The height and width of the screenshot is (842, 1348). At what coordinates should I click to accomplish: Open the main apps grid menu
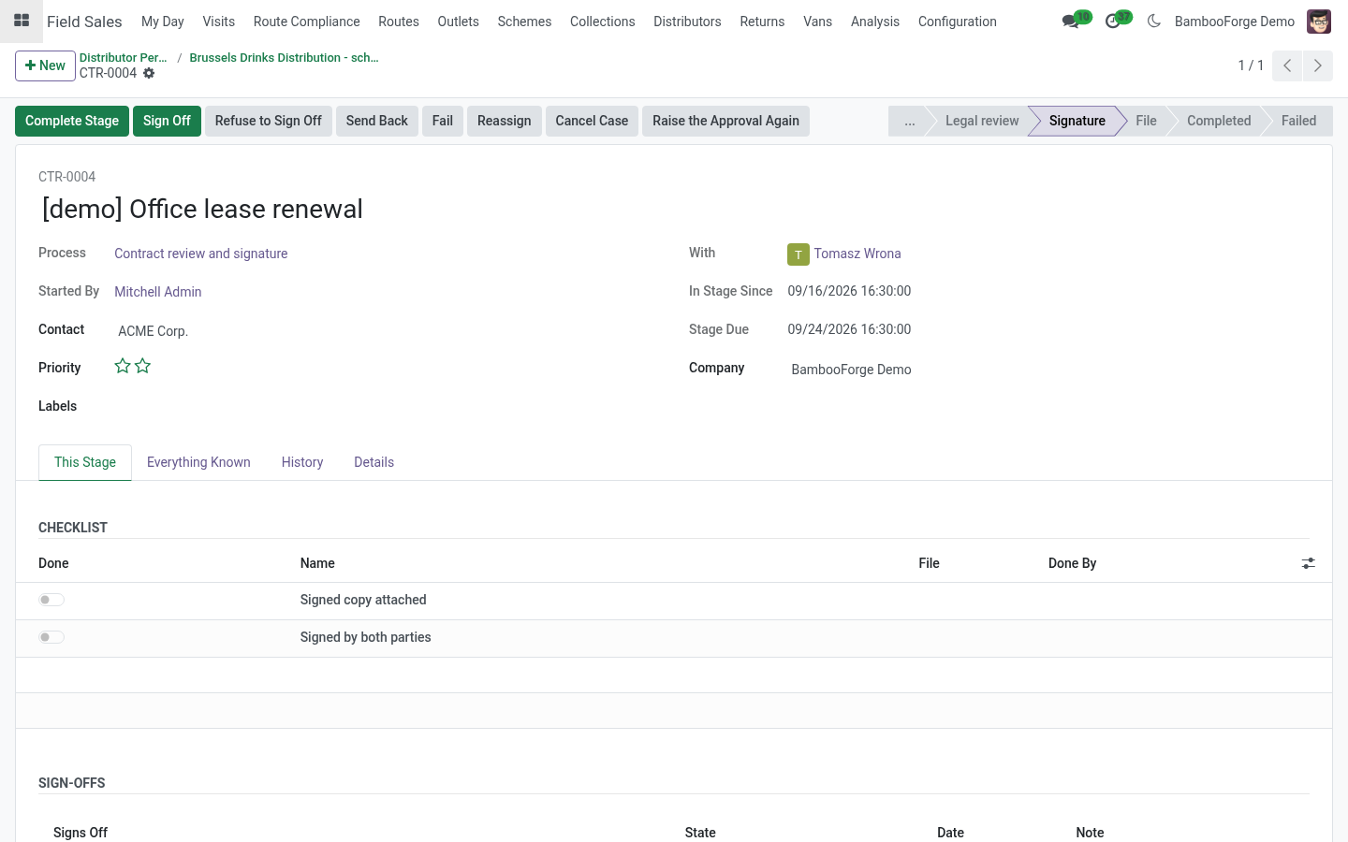coord(22,21)
